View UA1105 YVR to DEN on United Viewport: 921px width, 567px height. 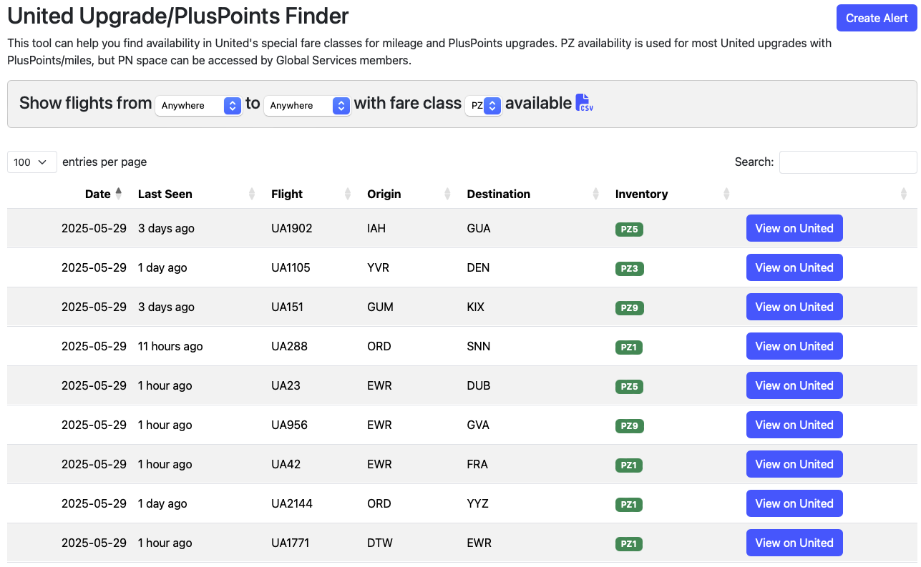click(x=794, y=267)
